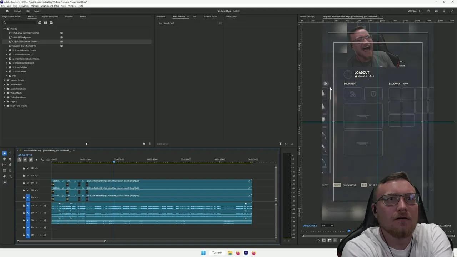Switch to the Libraries tab
The image size is (457, 257).
(x=69, y=16)
